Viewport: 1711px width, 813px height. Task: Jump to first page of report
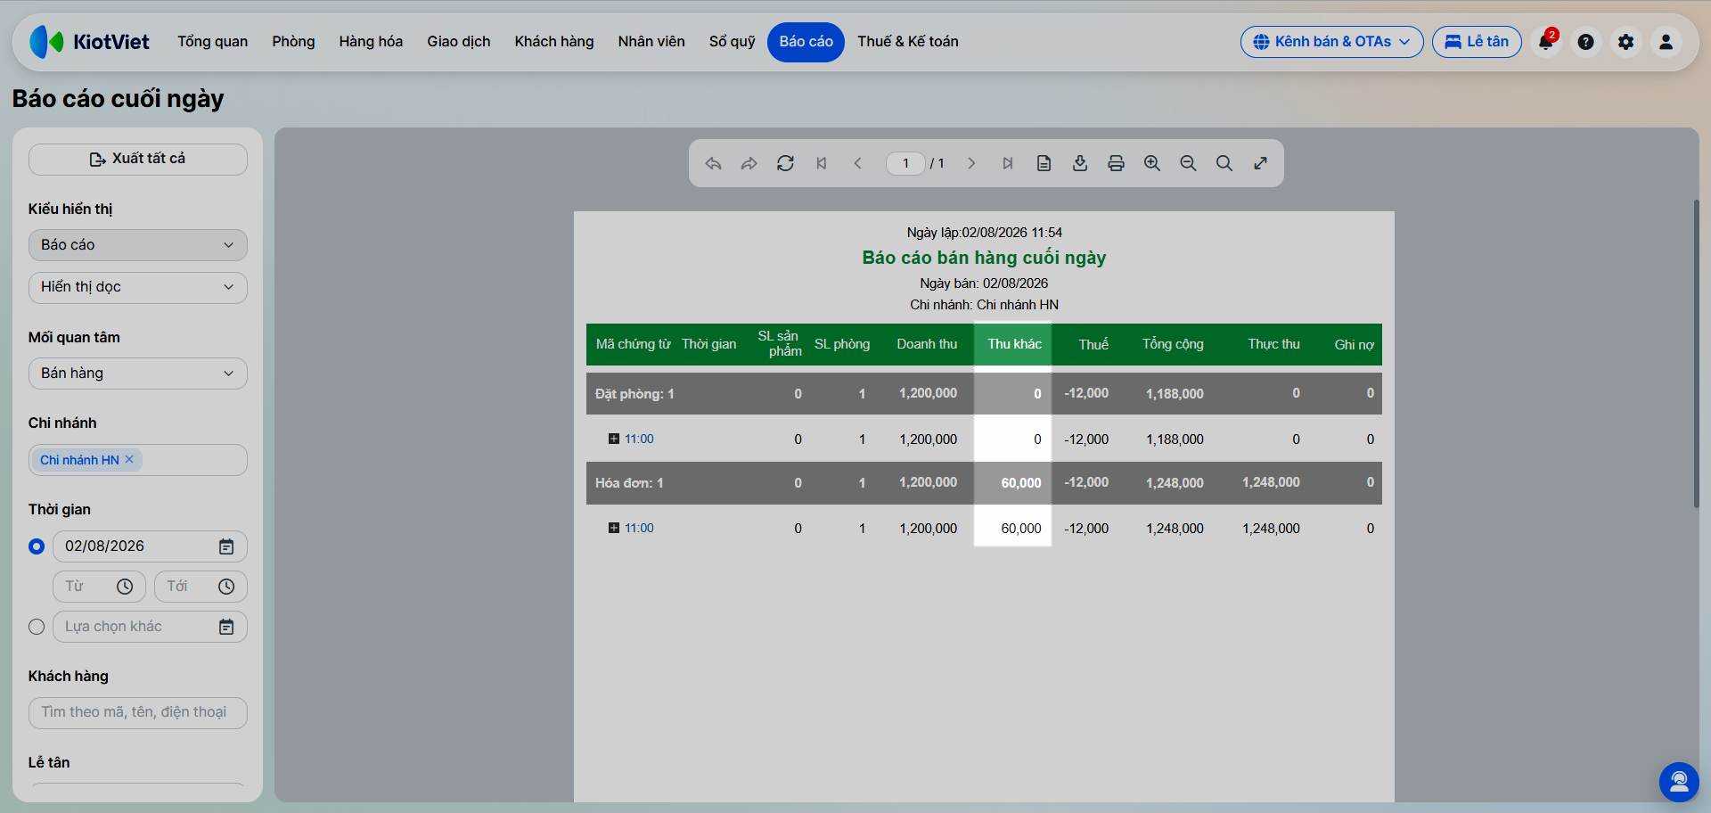coord(822,163)
